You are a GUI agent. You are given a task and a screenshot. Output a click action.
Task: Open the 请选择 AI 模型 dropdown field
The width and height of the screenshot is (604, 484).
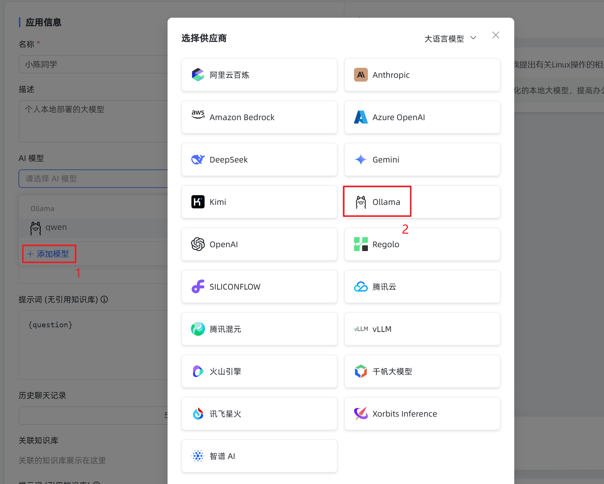coord(93,179)
